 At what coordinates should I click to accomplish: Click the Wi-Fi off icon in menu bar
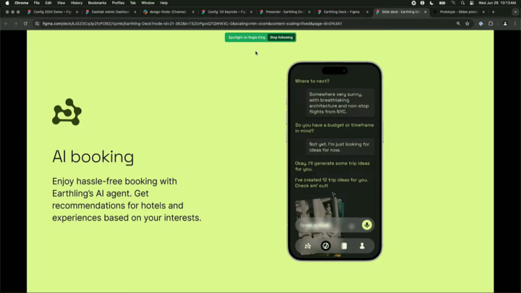[453, 3]
